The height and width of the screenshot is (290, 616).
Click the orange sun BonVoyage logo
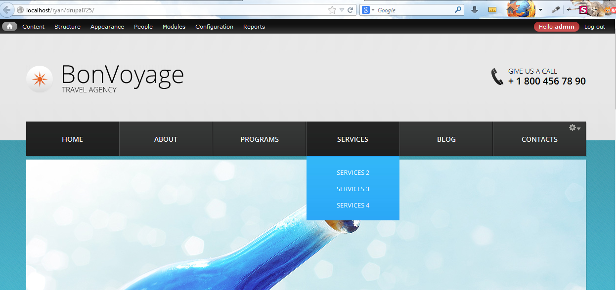40,79
